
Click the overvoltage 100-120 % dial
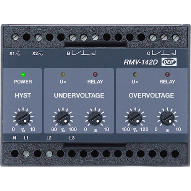135,118
